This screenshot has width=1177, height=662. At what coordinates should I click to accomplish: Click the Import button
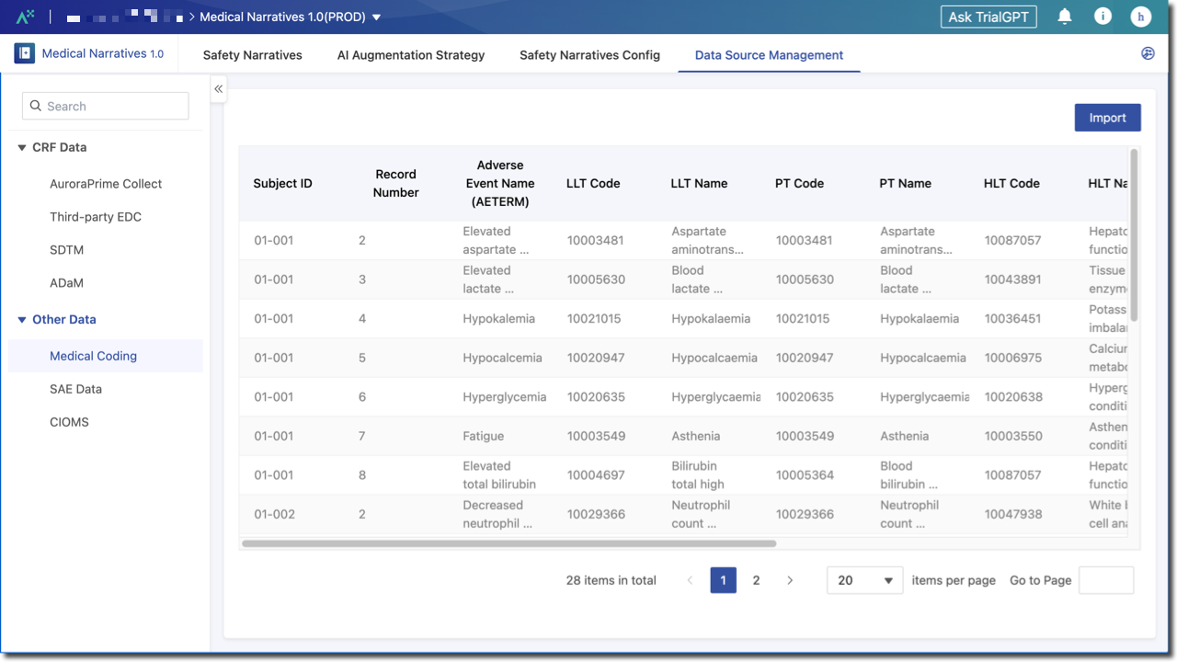click(x=1107, y=118)
